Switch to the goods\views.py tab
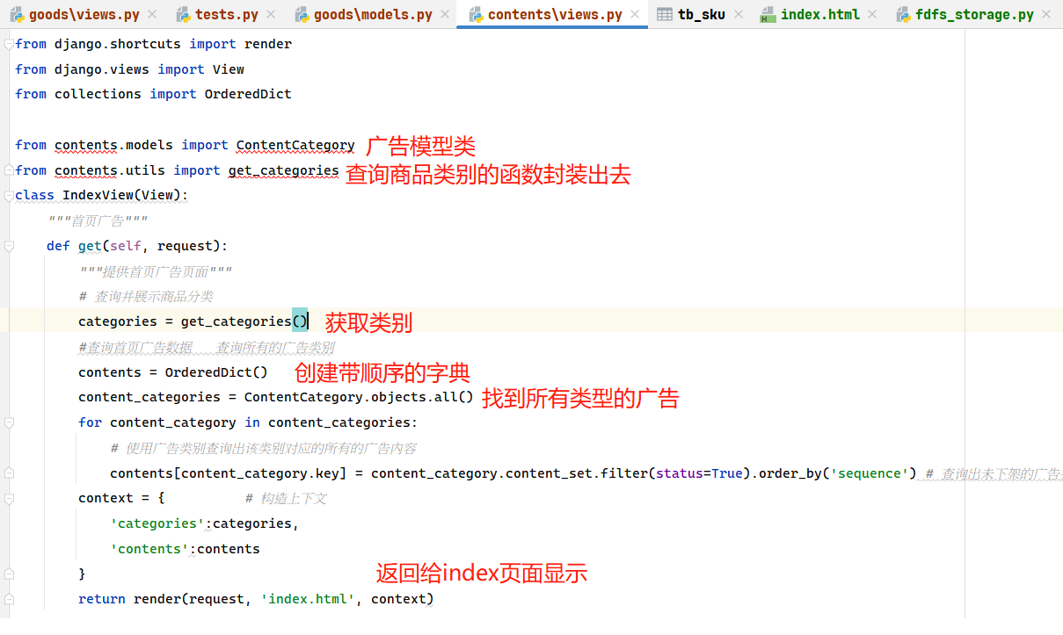This screenshot has width=1063, height=635. (84, 14)
